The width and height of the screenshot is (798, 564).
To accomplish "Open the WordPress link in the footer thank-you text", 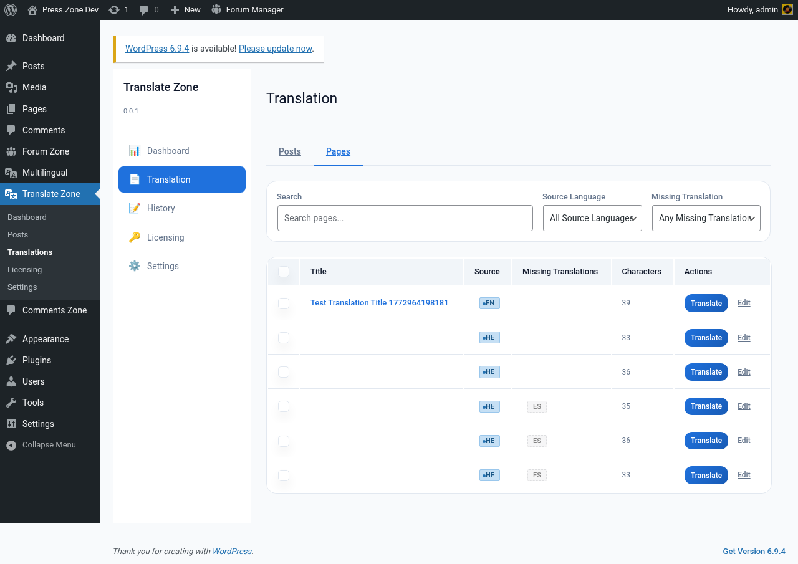I will (232, 552).
